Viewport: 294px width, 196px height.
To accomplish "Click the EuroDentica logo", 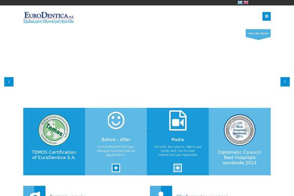I will tap(49, 18).
